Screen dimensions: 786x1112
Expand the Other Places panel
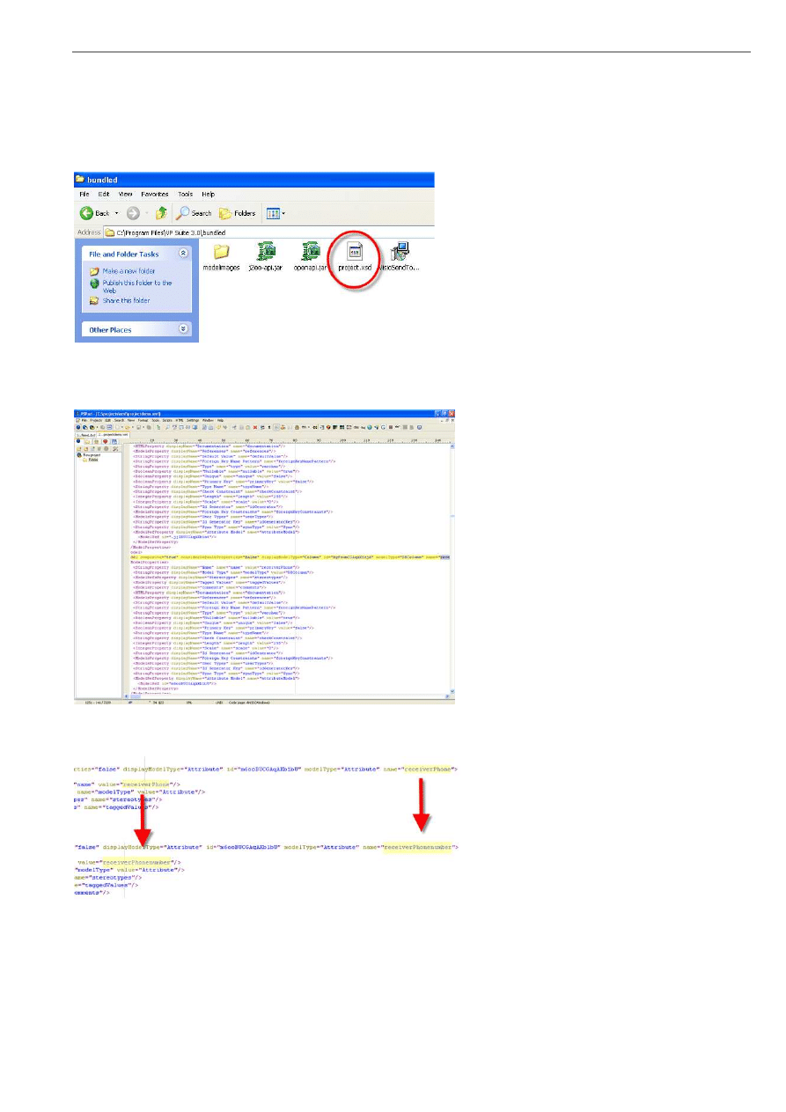pyautogui.click(x=183, y=329)
